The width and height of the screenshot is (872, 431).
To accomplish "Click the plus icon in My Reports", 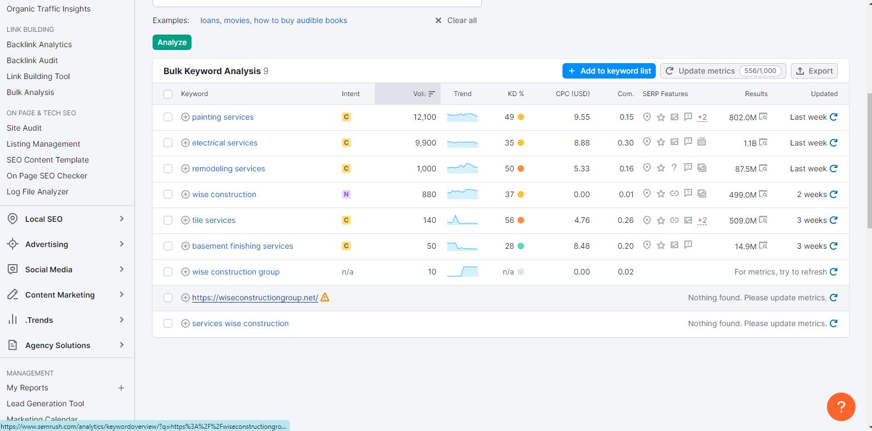I will tap(121, 388).
